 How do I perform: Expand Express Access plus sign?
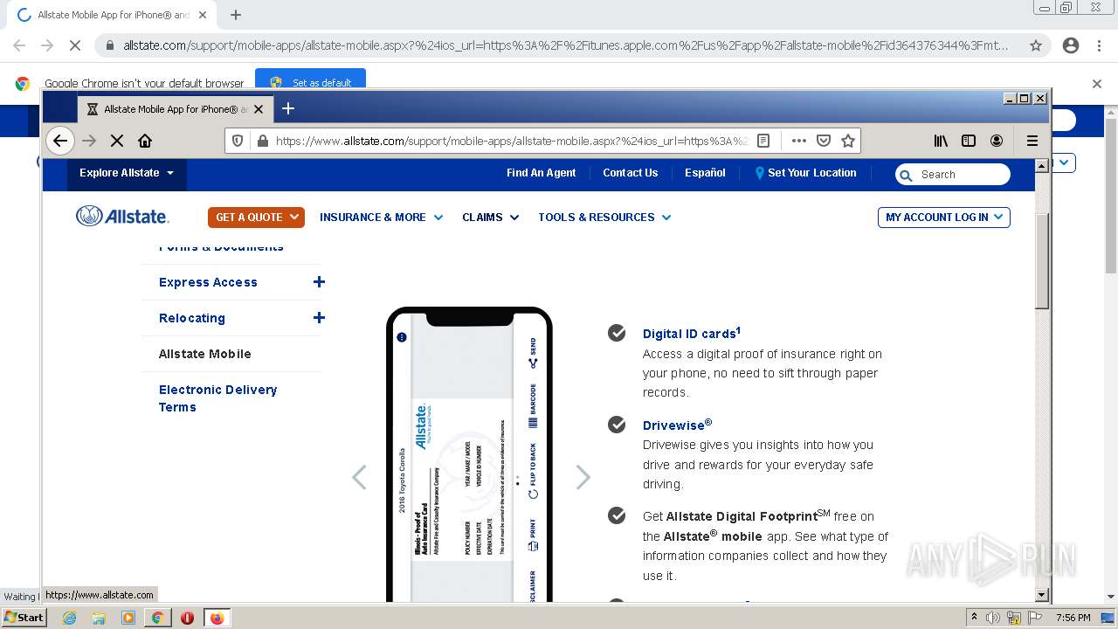click(x=319, y=281)
